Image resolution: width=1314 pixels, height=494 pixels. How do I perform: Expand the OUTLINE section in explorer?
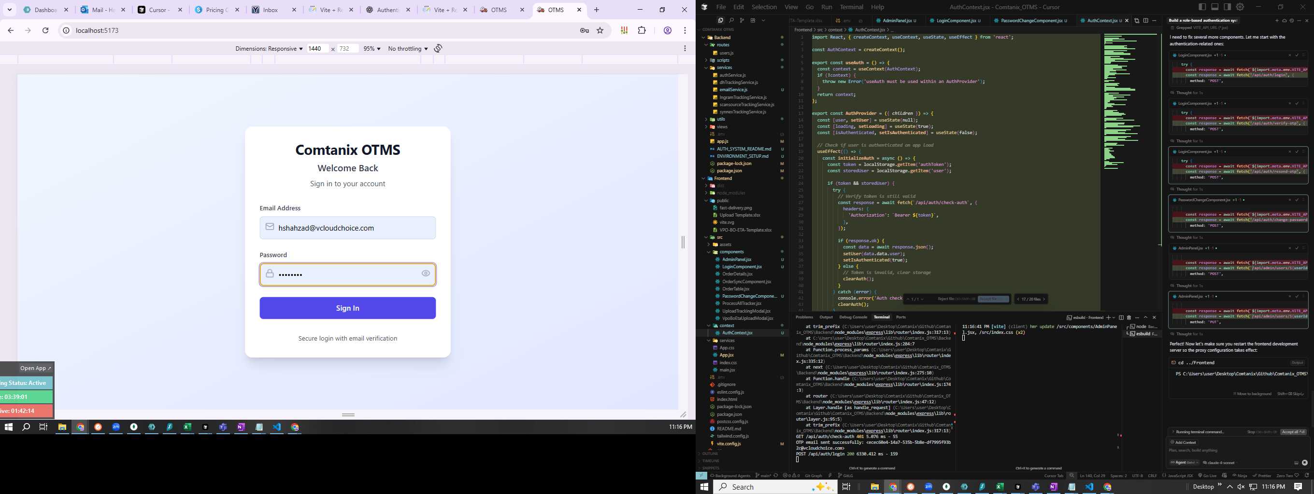[x=710, y=453]
